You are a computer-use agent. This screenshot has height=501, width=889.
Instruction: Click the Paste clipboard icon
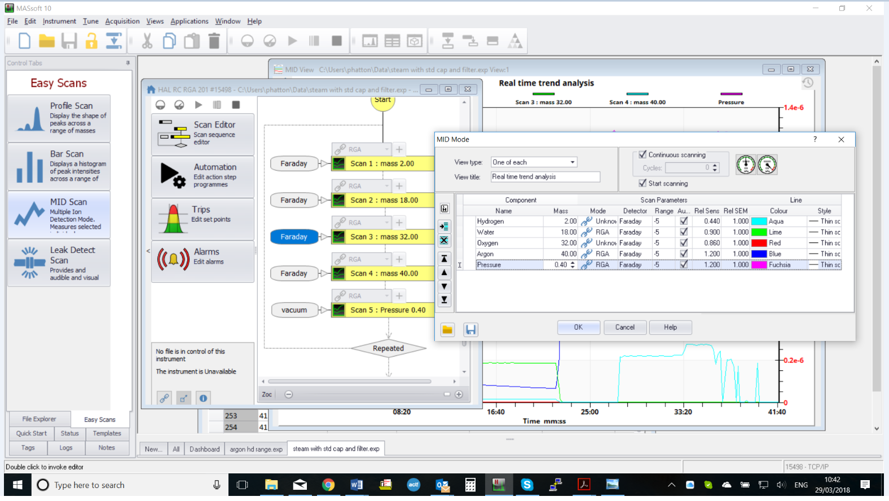point(192,41)
